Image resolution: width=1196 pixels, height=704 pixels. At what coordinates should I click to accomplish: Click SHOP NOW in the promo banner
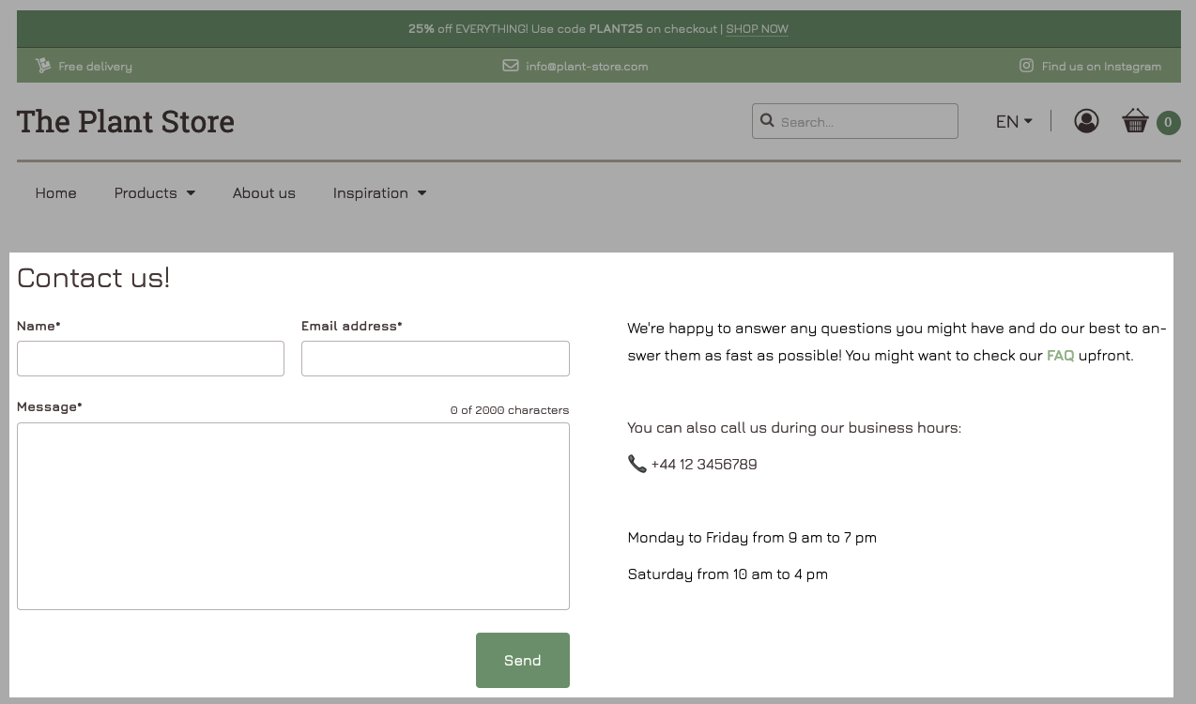(x=757, y=29)
